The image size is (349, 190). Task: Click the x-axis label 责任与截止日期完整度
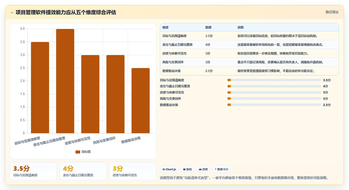pos(49,141)
